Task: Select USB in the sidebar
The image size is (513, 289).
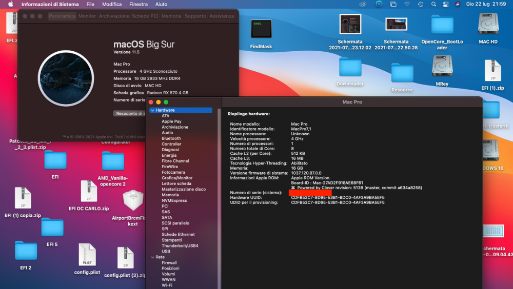Action: tap(166, 252)
